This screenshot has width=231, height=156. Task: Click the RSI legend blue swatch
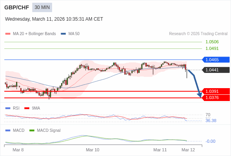tap(8, 108)
